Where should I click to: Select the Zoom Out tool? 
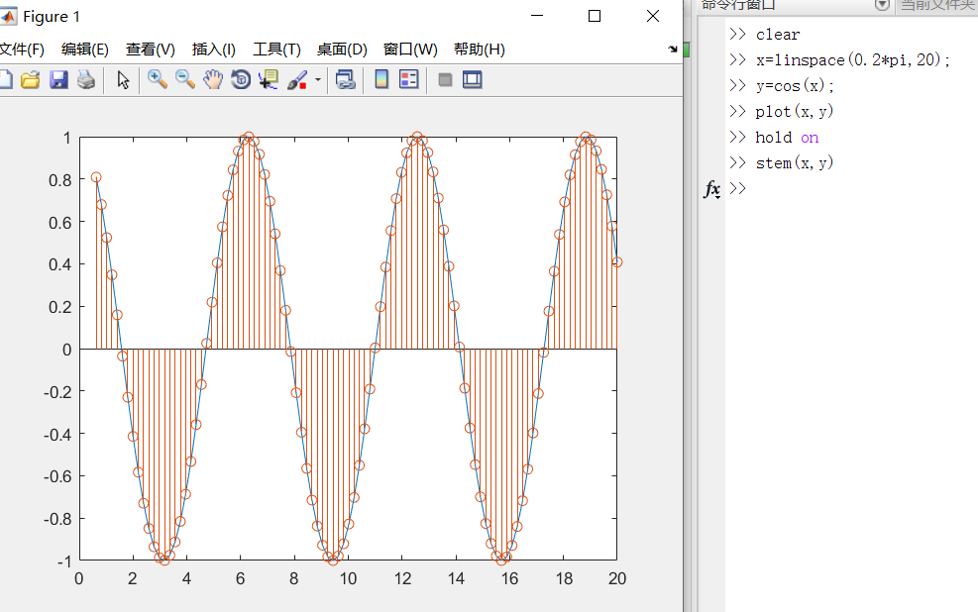click(185, 79)
